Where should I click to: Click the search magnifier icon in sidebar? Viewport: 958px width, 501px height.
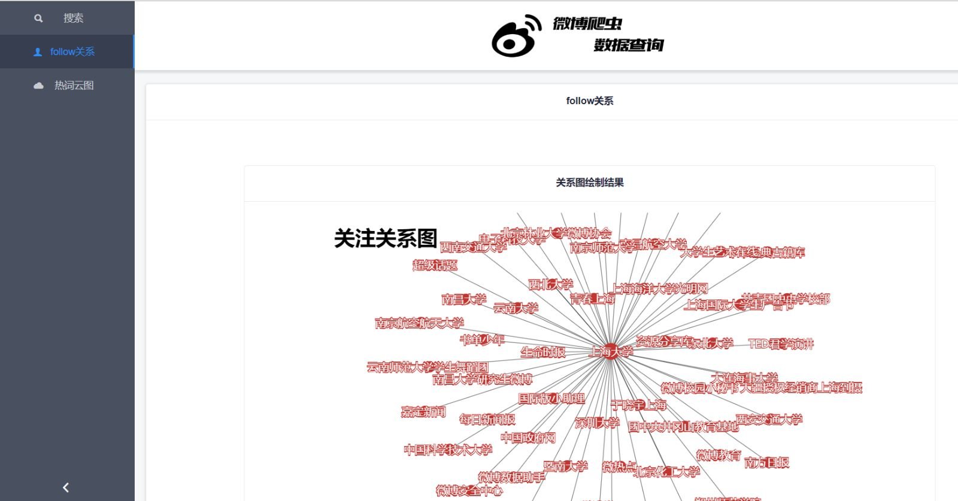click(38, 18)
